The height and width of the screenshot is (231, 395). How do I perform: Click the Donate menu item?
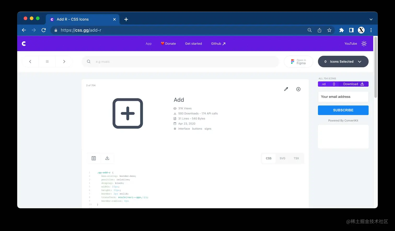[168, 43]
